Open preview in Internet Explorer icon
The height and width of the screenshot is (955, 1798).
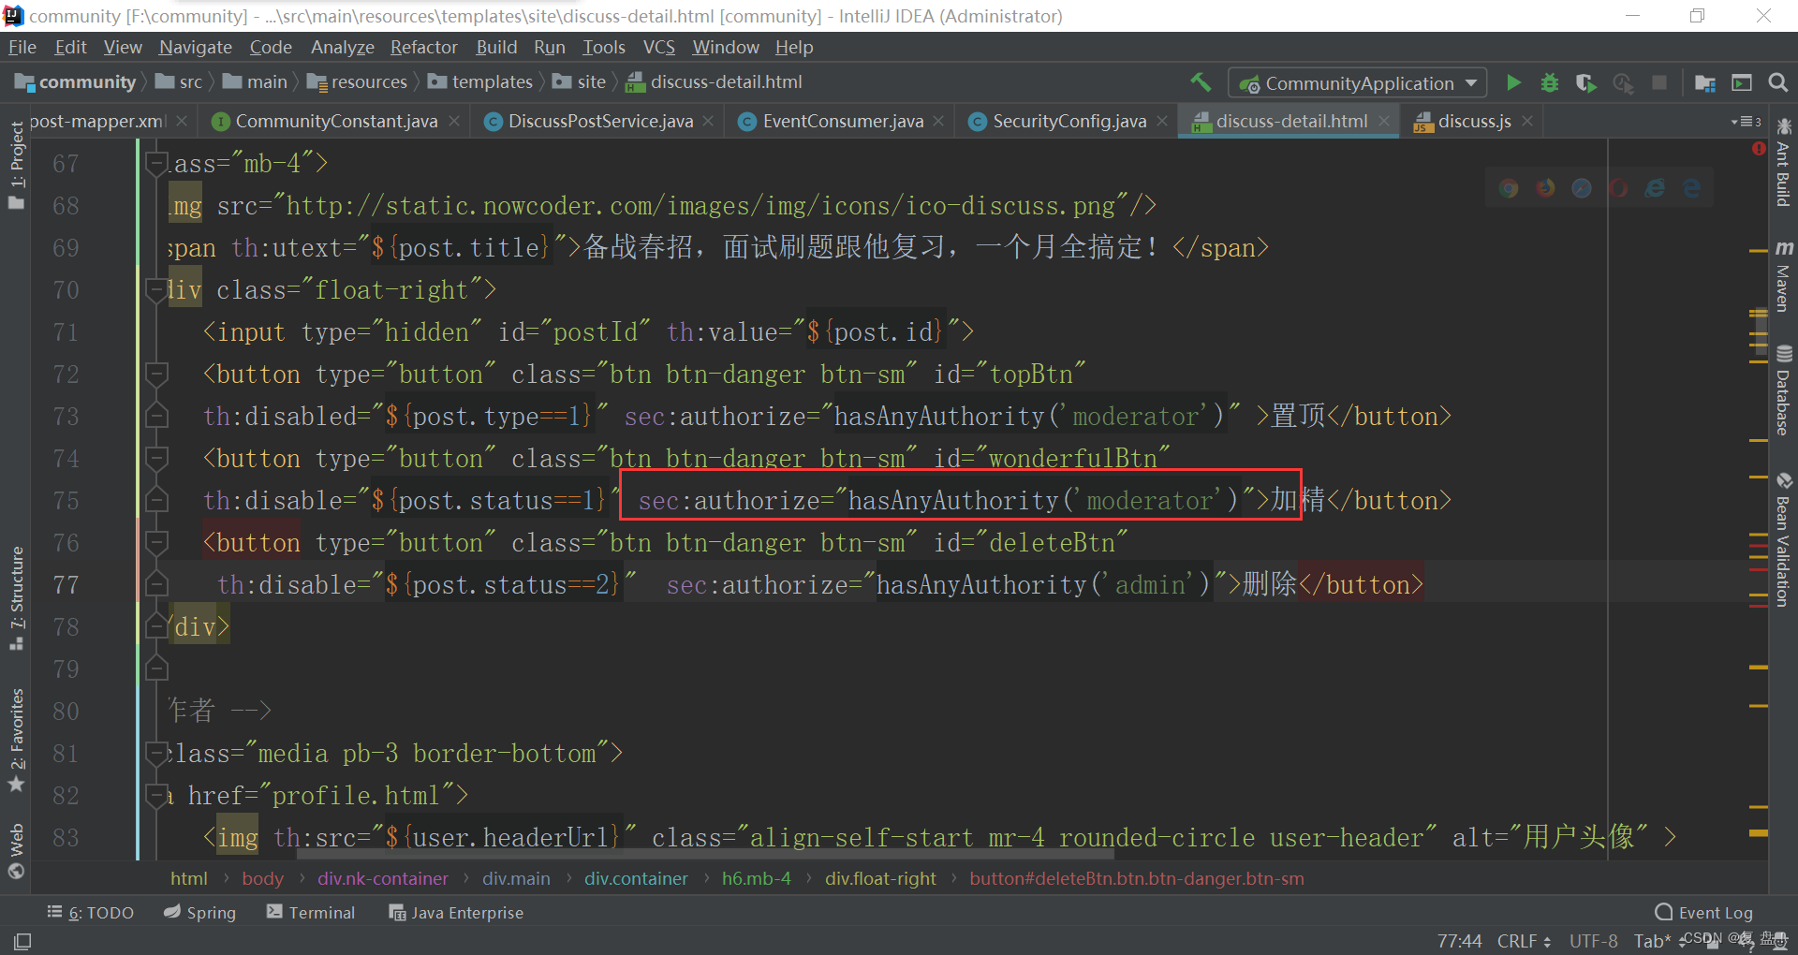(1656, 188)
